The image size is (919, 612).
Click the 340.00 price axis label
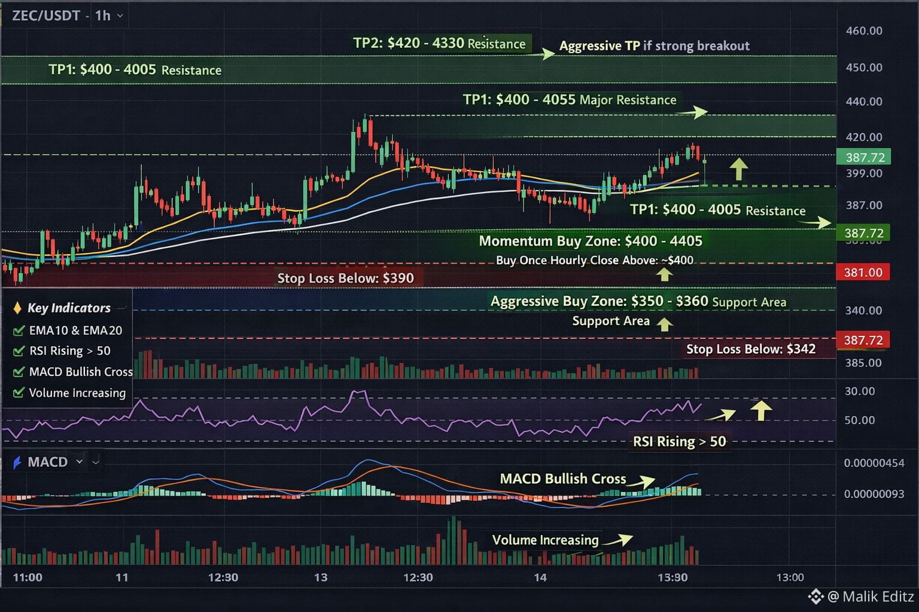(864, 311)
